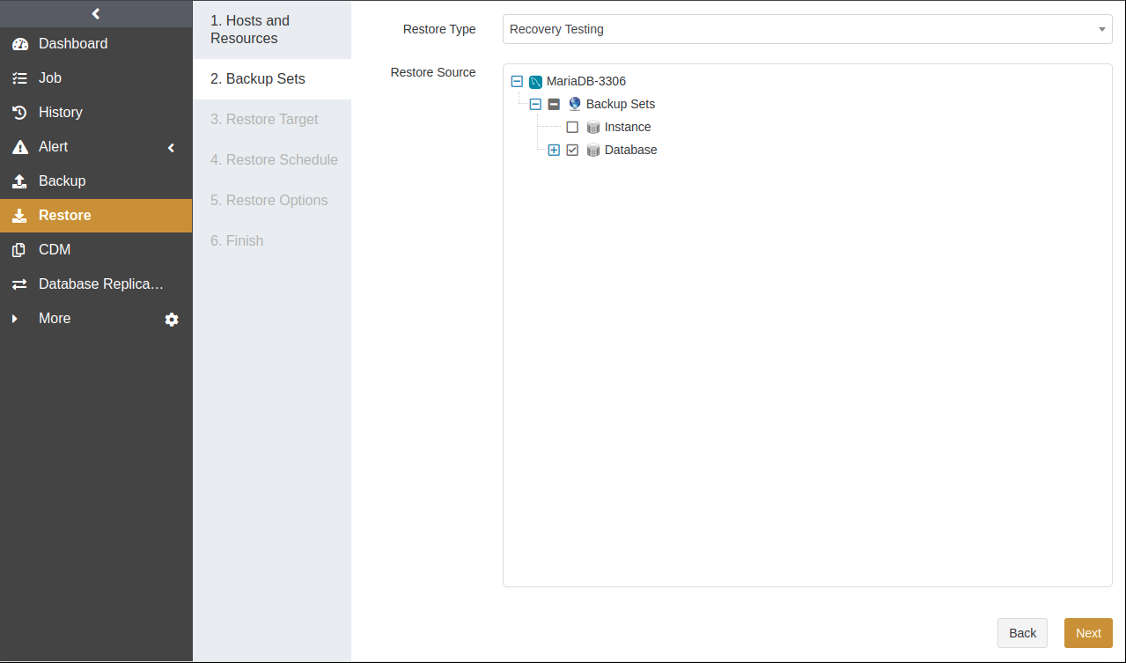Collapse the sidebar with the chevron
The height and width of the screenshot is (663, 1126).
(x=96, y=13)
